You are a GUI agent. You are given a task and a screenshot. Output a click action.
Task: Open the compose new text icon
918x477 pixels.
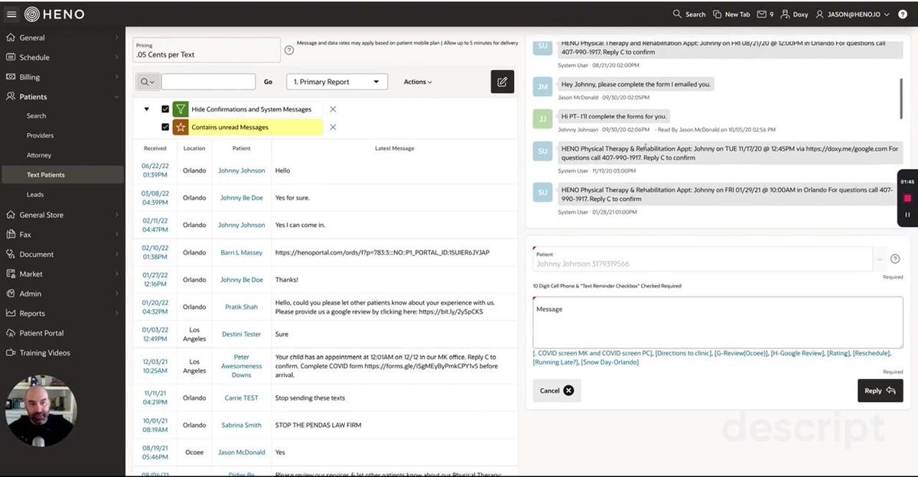tap(502, 82)
